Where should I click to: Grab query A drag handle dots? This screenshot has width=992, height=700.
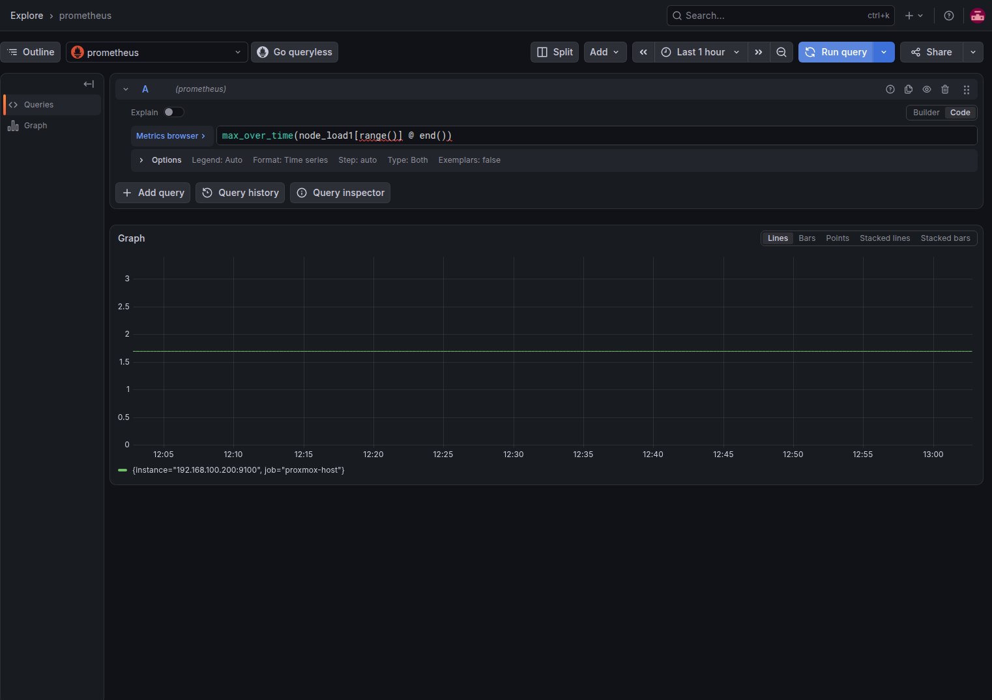tap(967, 89)
